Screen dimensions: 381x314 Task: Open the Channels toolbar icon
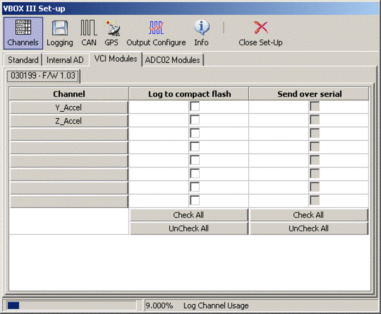pyautogui.click(x=23, y=33)
